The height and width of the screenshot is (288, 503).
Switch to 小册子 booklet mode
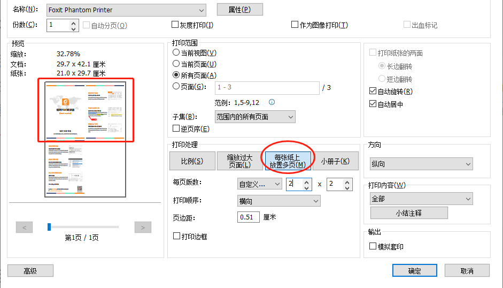click(x=335, y=161)
